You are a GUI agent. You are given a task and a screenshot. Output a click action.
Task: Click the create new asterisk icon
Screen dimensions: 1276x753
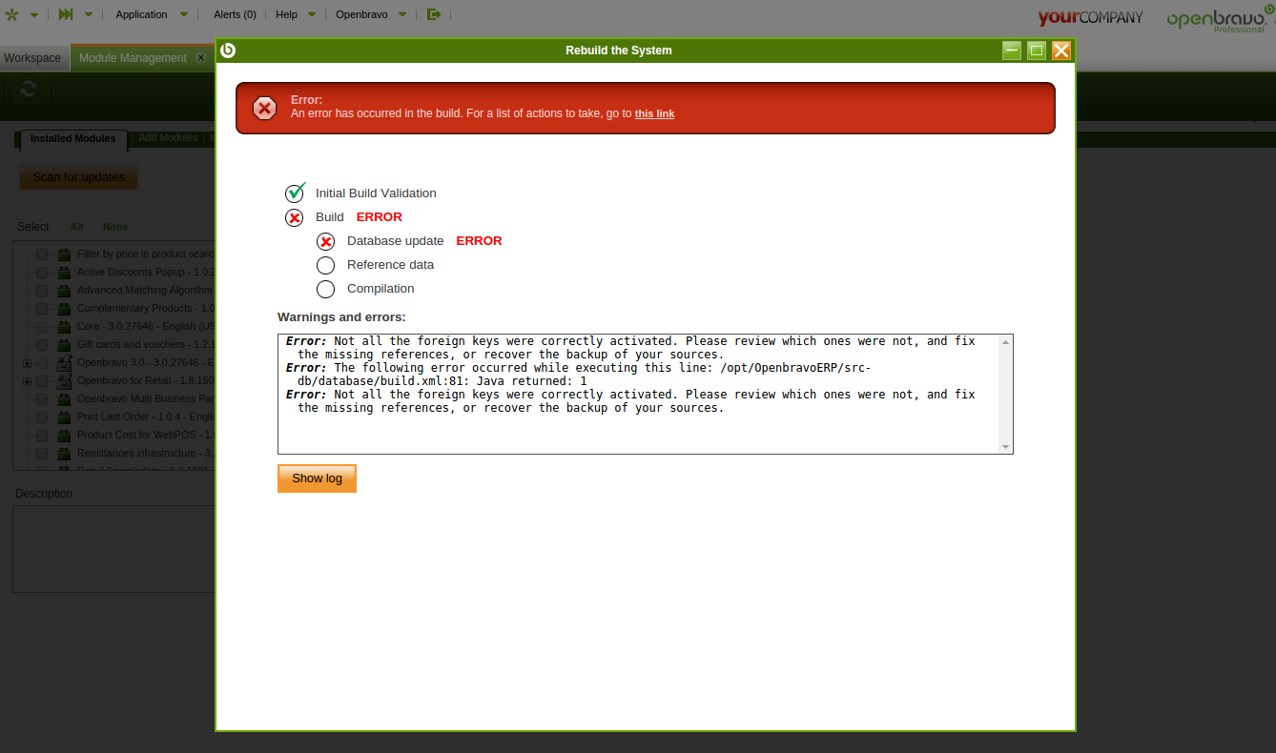coord(12,14)
